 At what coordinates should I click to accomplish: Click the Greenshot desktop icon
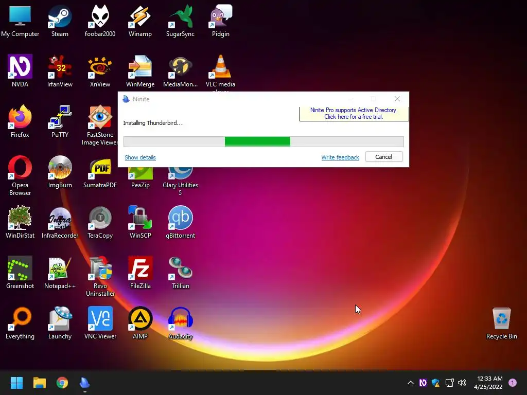pos(20,273)
